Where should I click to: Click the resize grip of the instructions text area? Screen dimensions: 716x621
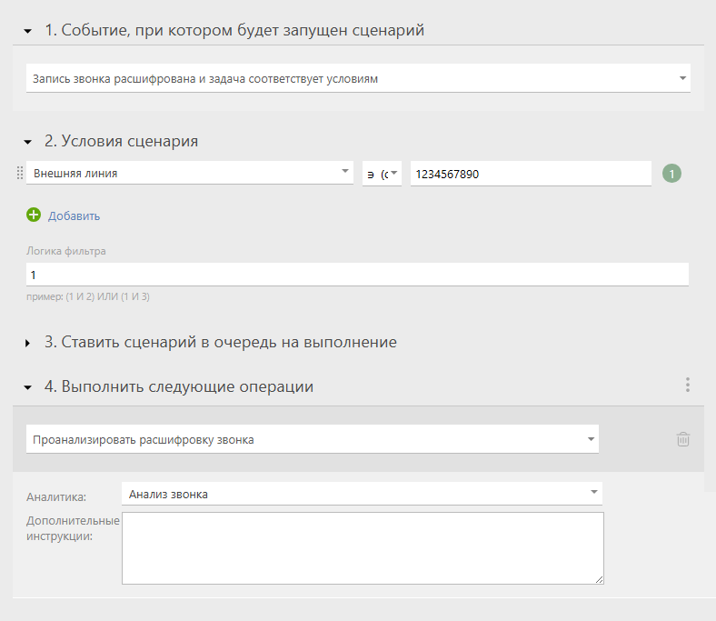(x=600, y=580)
